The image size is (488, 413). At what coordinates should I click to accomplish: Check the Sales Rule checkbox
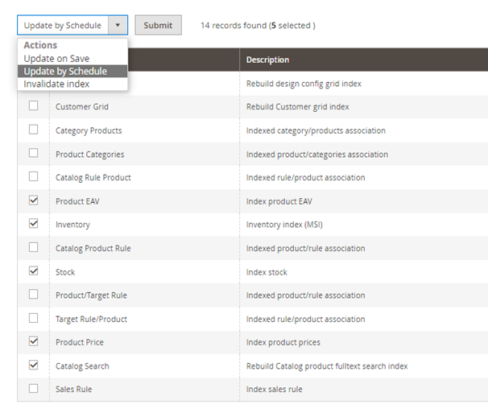[x=33, y=389]
